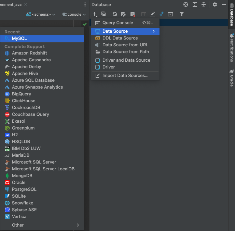Click the Collapse All icon

pos(203,4)
